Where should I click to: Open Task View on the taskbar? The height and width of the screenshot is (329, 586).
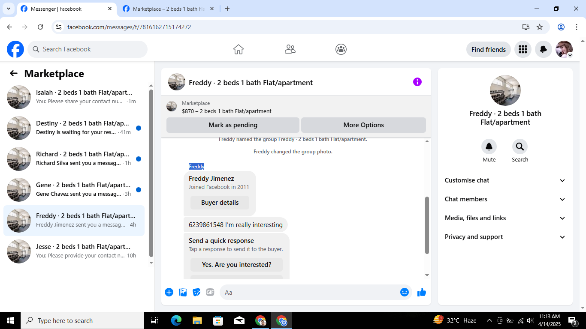(154, 320)
